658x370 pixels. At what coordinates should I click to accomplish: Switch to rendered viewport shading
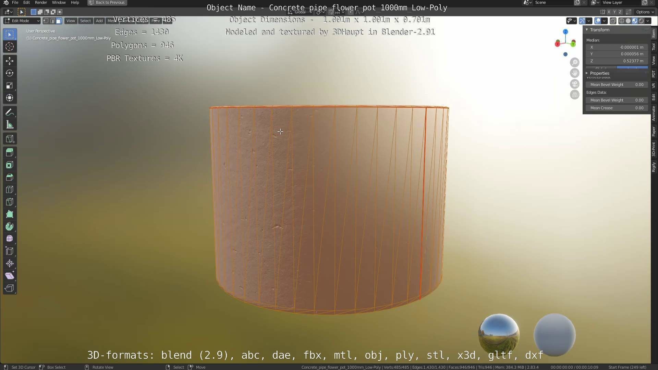coord(641,21)
